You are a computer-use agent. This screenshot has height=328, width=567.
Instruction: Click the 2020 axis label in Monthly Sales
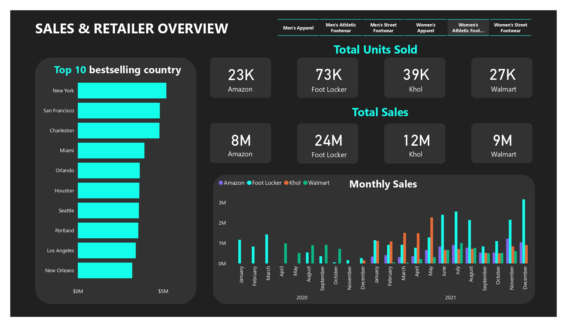302,297
